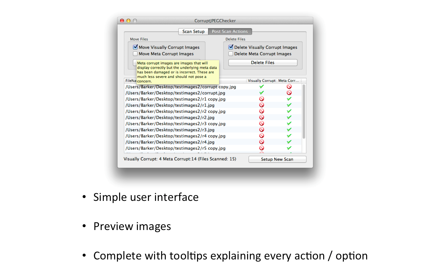Click the red prohibition icon for corrupt.jpg meta status
Image resolution: width=442 pixels, height=276 pixels.
(289, 93)
